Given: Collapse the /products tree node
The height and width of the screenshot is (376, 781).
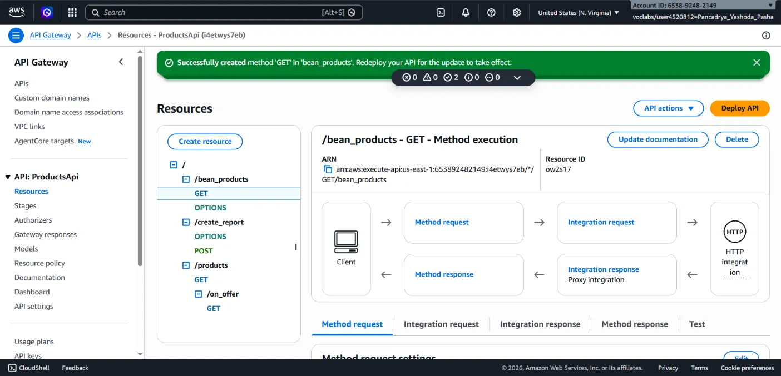Looking at the screenshot, I should click(186, 265).
